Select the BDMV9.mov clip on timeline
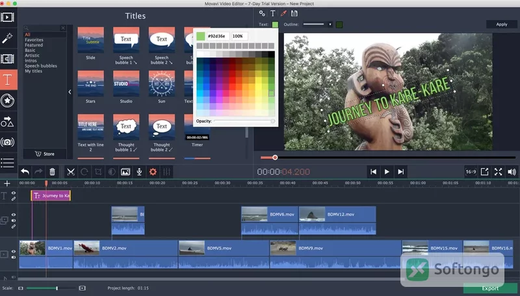 [x=335, y=254]
